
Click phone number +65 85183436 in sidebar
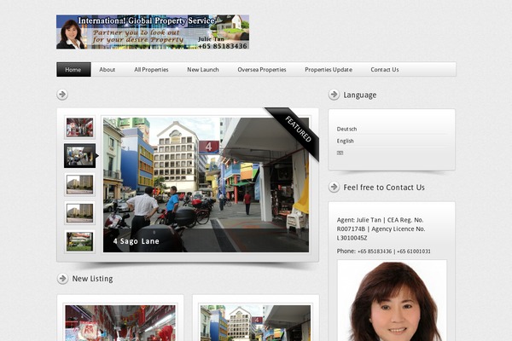(x=375, y=251)
